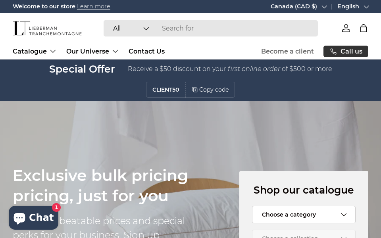Click the Copy code button

(x=210, y=90)
